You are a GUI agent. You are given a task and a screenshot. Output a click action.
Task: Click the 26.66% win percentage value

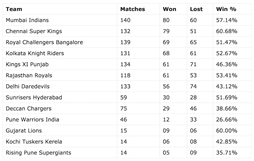click(x=227, y=120)
